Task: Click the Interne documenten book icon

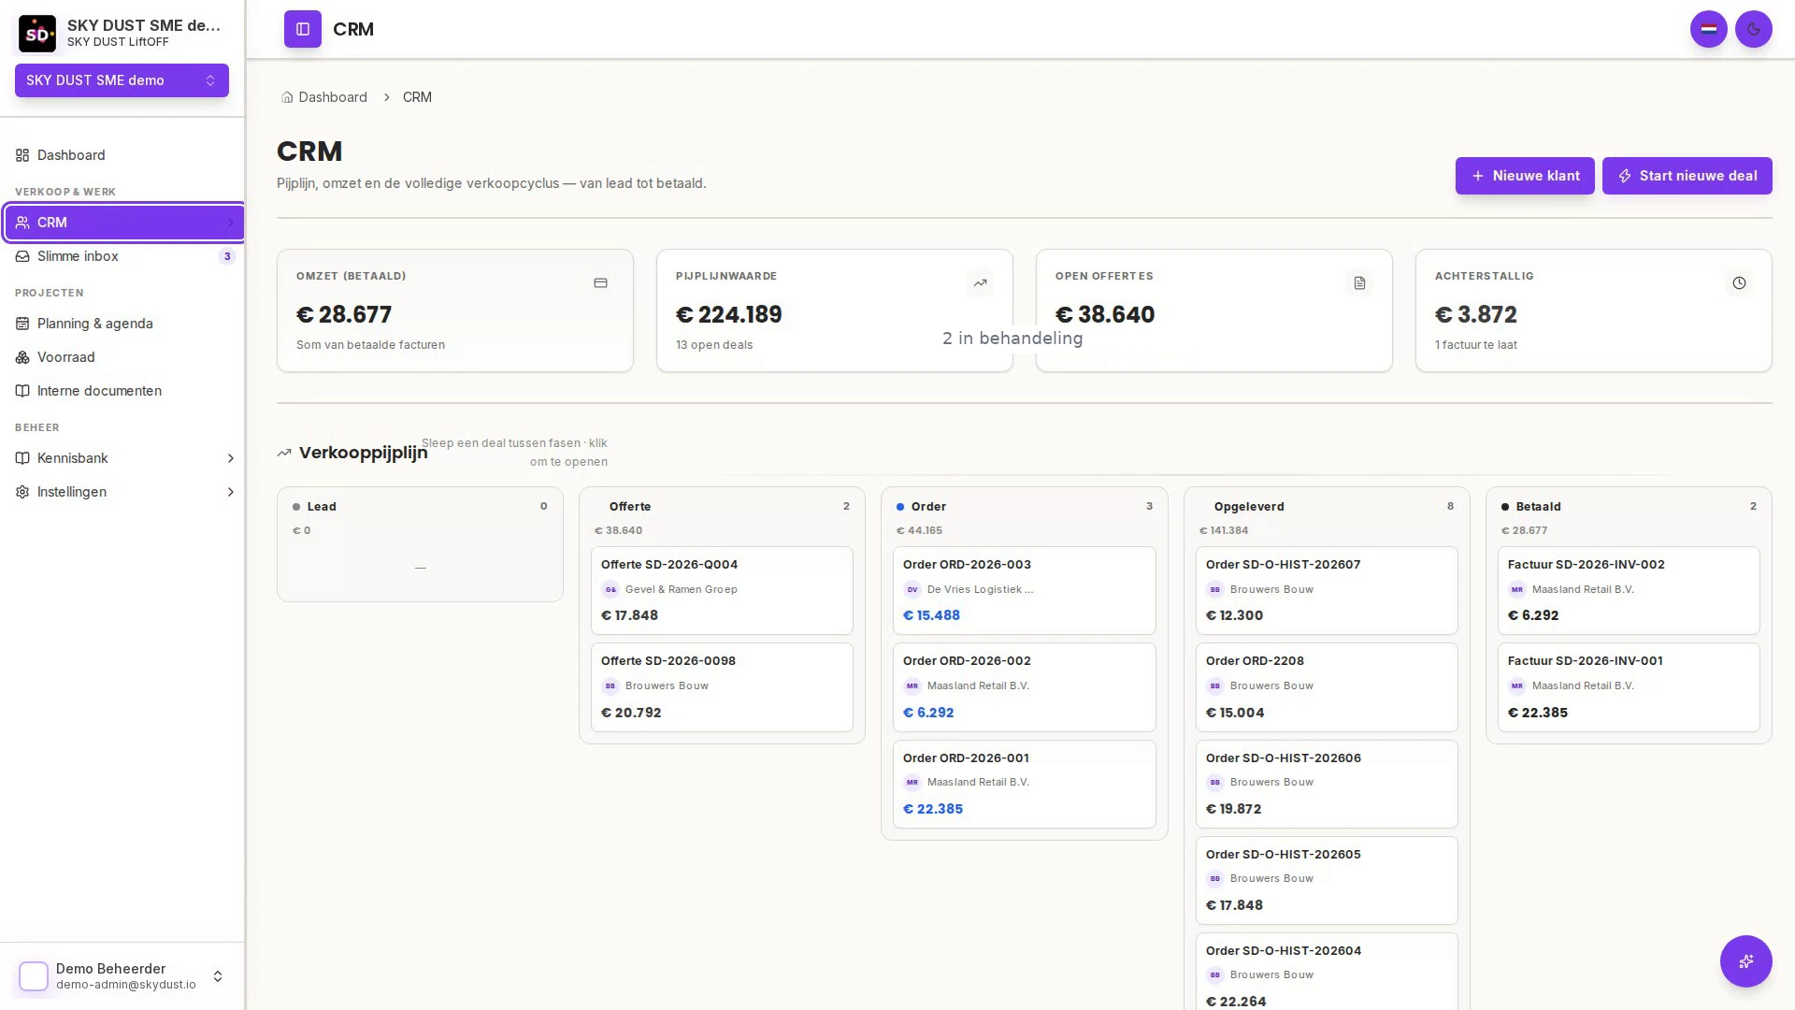Action: [22, 391]
